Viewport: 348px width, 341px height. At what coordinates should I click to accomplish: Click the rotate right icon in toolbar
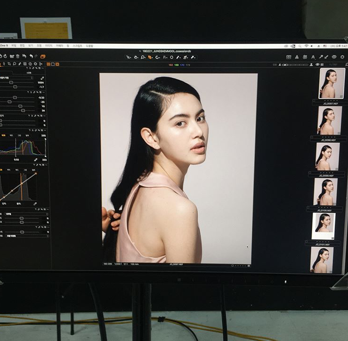[5, 56]
